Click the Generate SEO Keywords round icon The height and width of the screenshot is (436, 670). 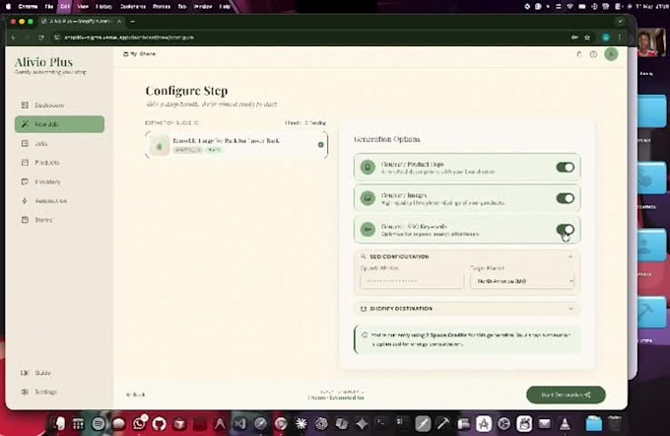click(368, 229)
